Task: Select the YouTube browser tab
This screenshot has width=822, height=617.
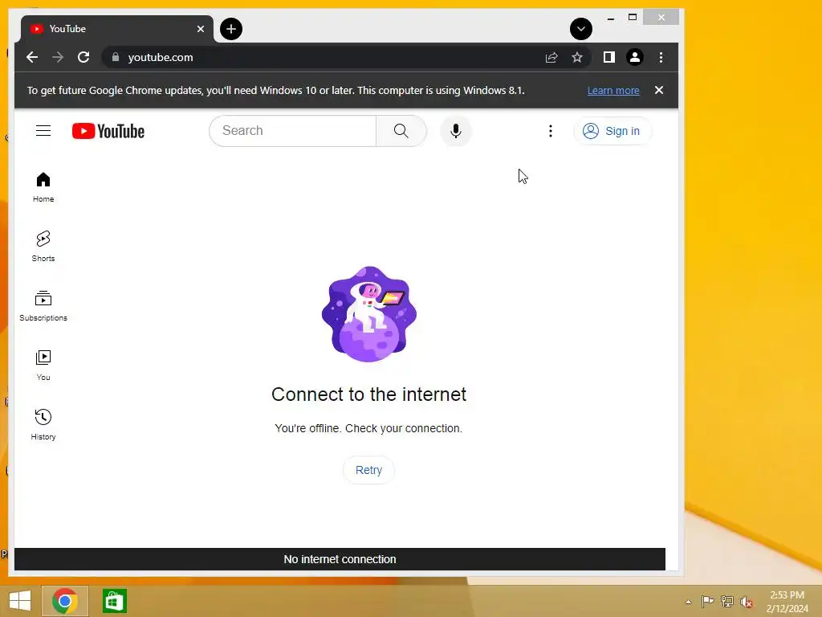Action: (x=117, y=29)
